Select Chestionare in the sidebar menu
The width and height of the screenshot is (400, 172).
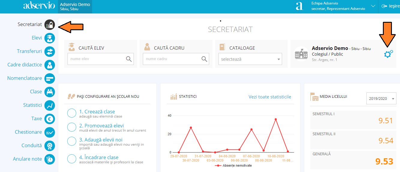pyautogui.click(x=29, y=132)
